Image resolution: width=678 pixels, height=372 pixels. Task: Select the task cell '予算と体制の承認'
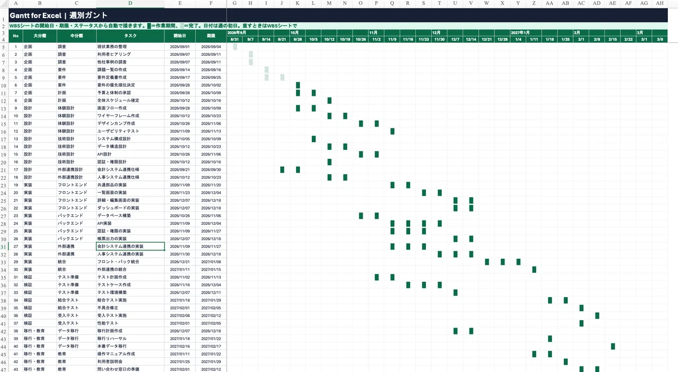pyautogui.click(x=131, y=92)
